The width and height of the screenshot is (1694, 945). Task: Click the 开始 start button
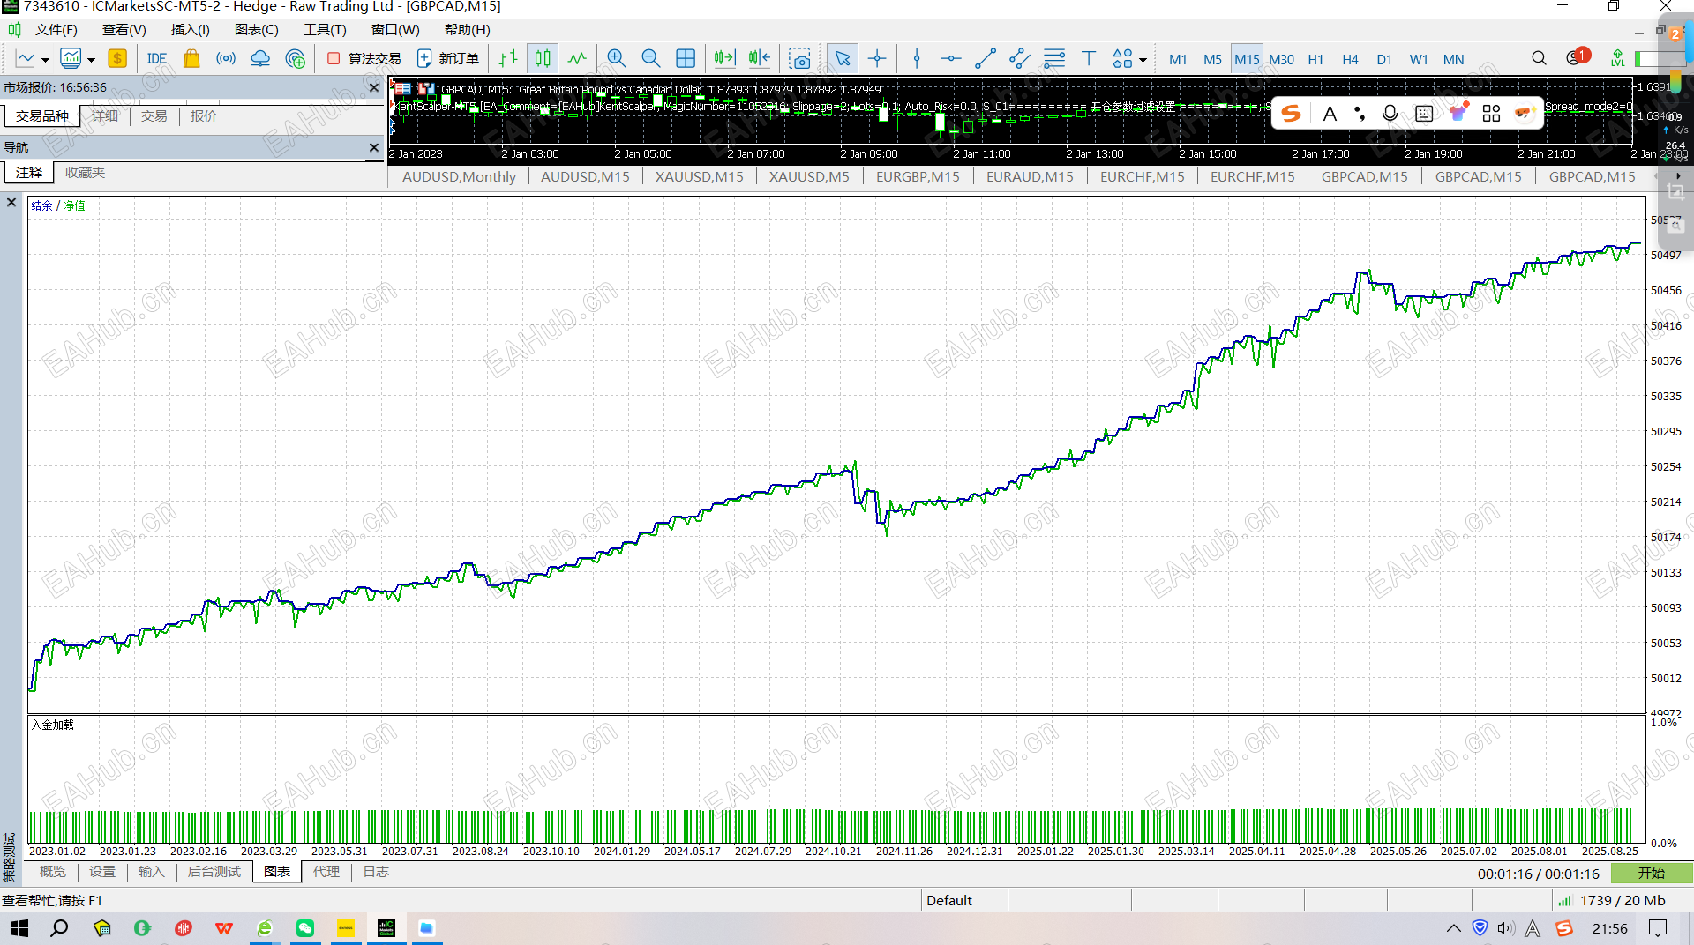(1652, 874)
